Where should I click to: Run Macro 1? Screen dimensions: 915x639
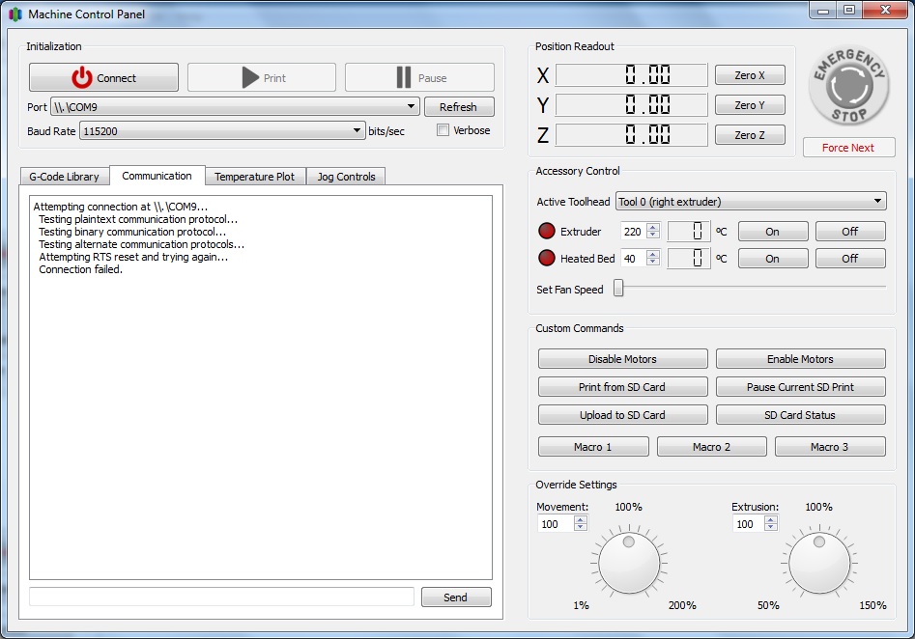(593, 447)
